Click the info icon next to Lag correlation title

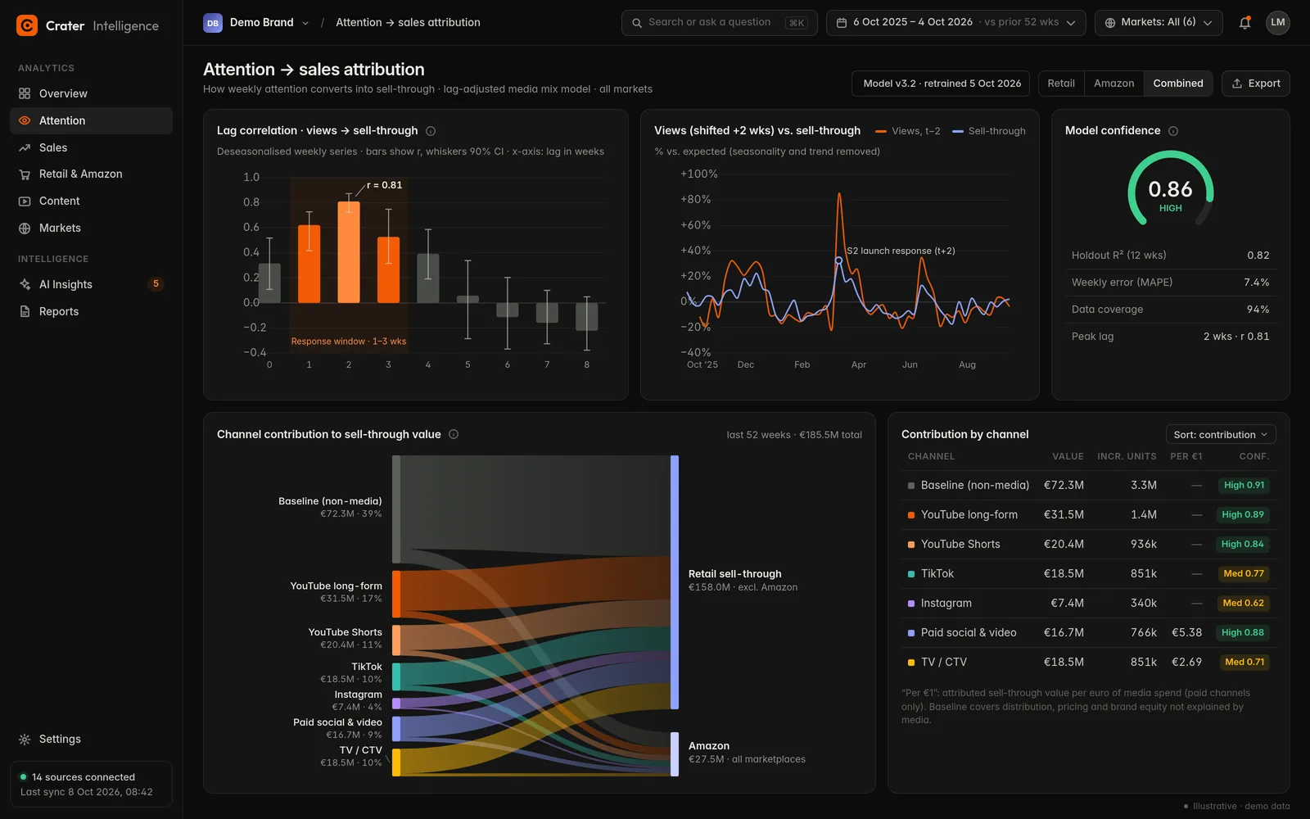coord(431,131)
